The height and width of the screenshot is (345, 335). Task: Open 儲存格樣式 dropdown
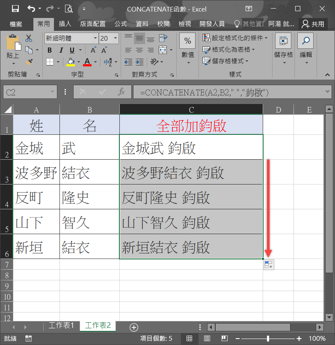tap(225, 61)
